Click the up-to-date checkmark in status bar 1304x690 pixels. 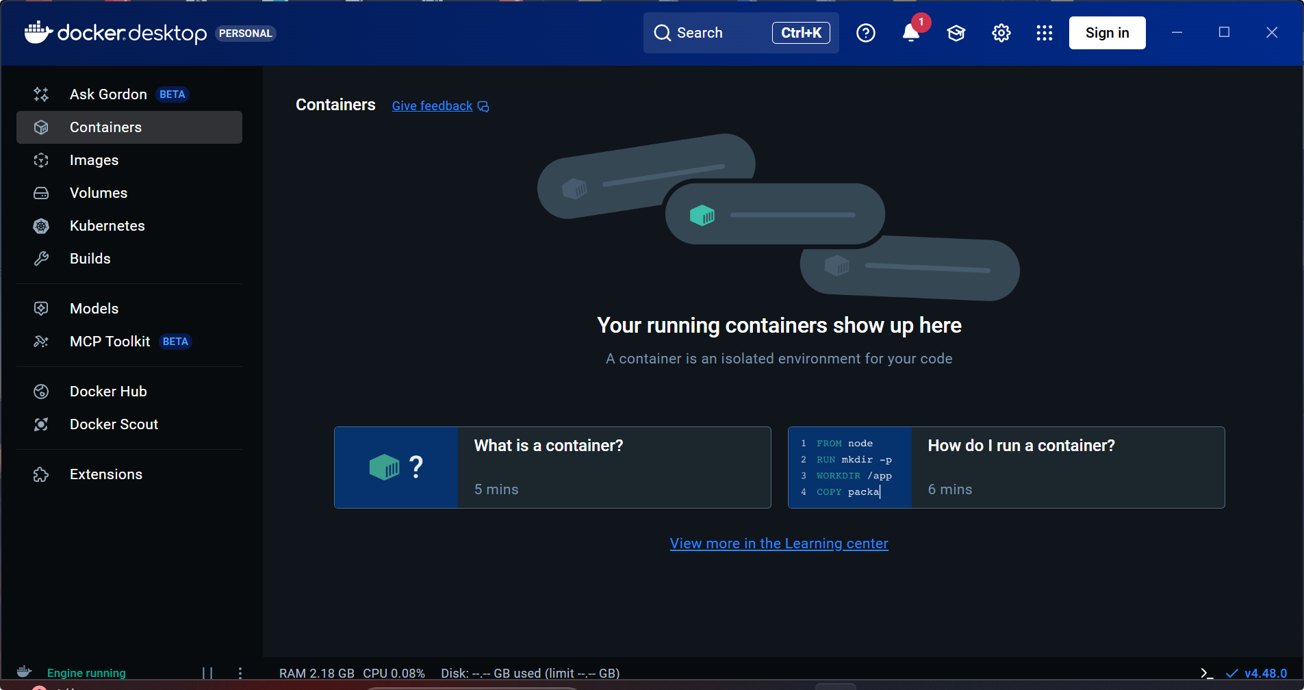[x=1231, y=674]
